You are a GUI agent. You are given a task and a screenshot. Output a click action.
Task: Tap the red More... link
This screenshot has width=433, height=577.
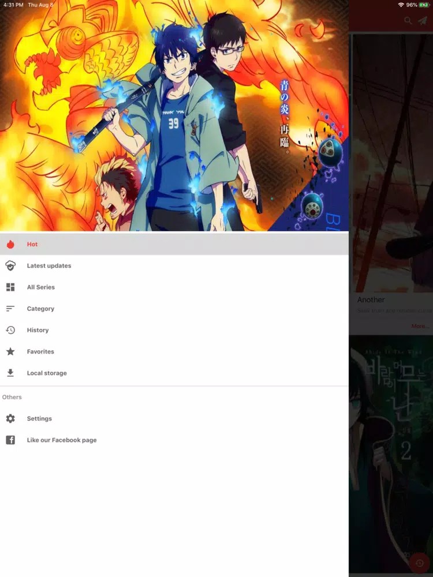coord(420,326)
